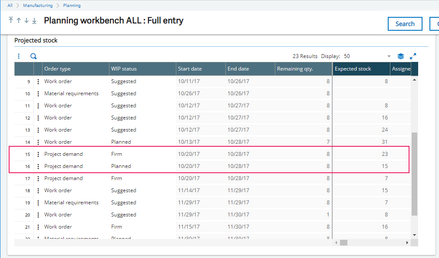
Task: Open the layers view icon
Action: [x=401, y=56]
